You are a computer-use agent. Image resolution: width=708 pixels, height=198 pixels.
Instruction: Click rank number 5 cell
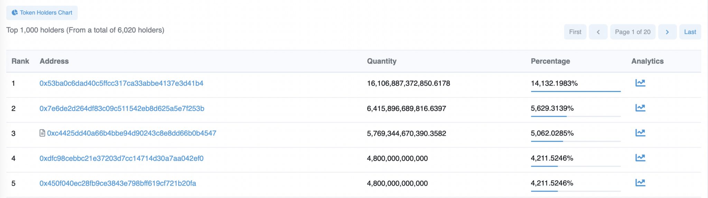click(13, 183)
